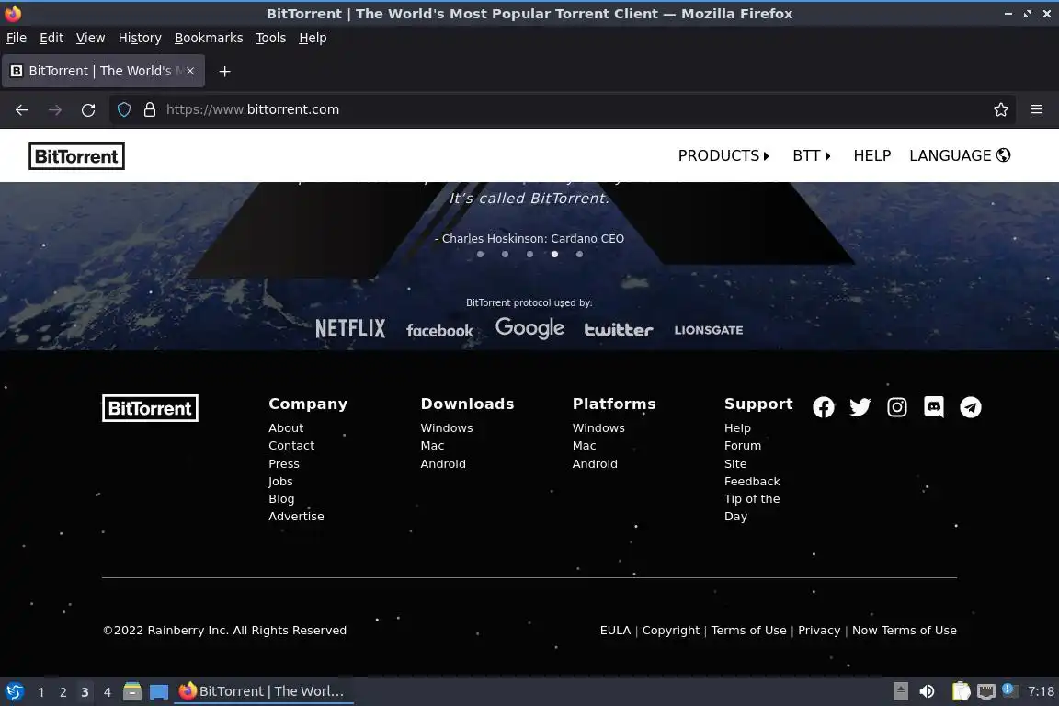Open the taskbar start menu icon

[15, 691]
